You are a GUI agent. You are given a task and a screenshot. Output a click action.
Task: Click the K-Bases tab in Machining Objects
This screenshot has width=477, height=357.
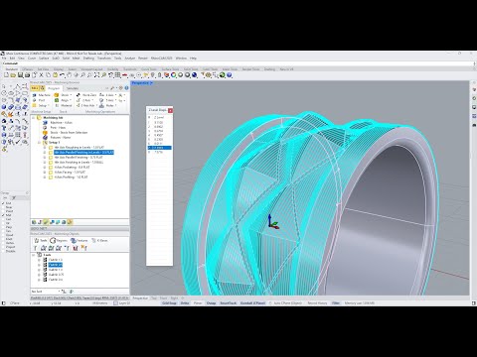pyautogui.click(x=99, y=241)
